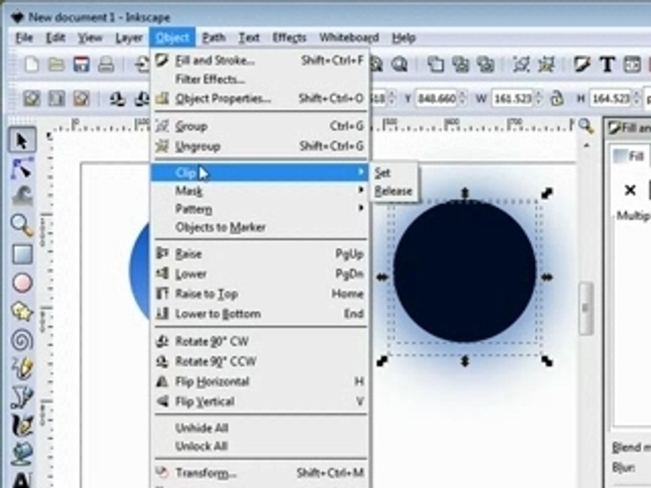Choose Lower to Bottom
651x488 pixels.
[260, 314]
